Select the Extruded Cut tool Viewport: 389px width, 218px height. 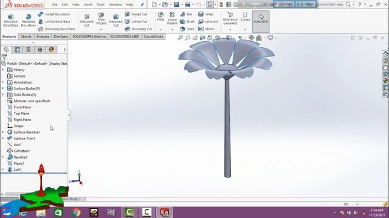click(86, 20)
